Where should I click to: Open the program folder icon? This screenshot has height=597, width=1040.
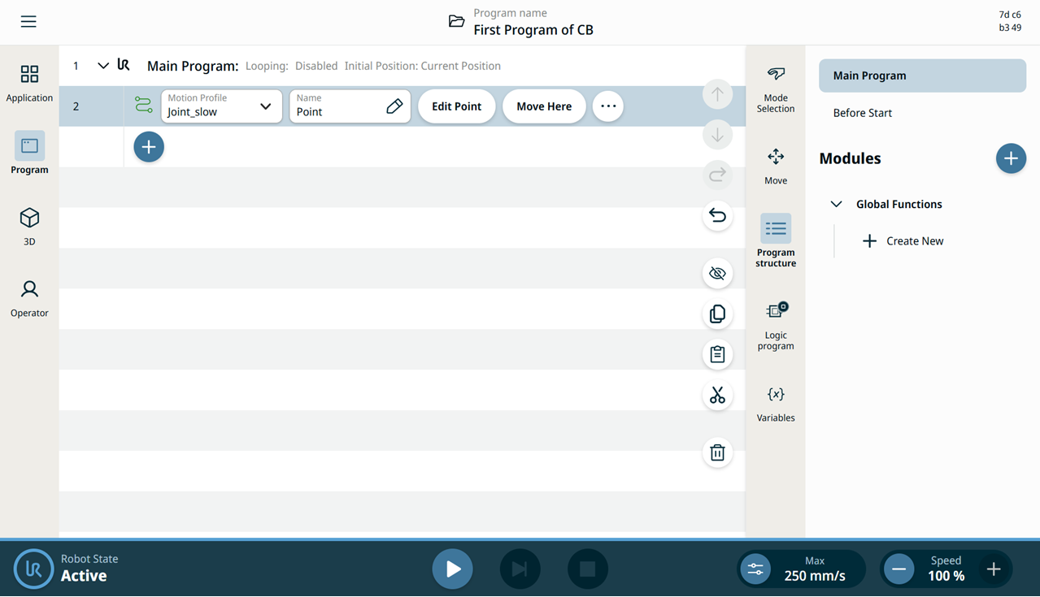457,22
